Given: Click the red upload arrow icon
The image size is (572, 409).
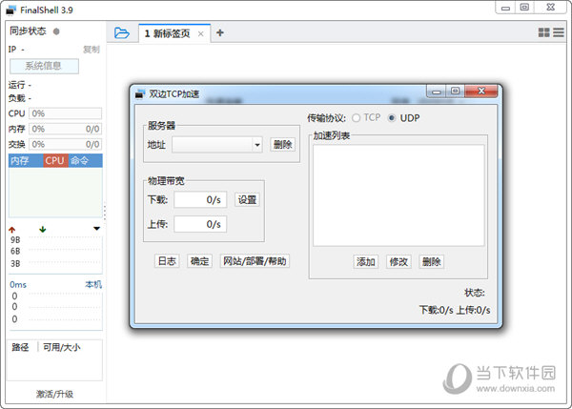Looking at the screenshot, I should [x=12, y=229].
